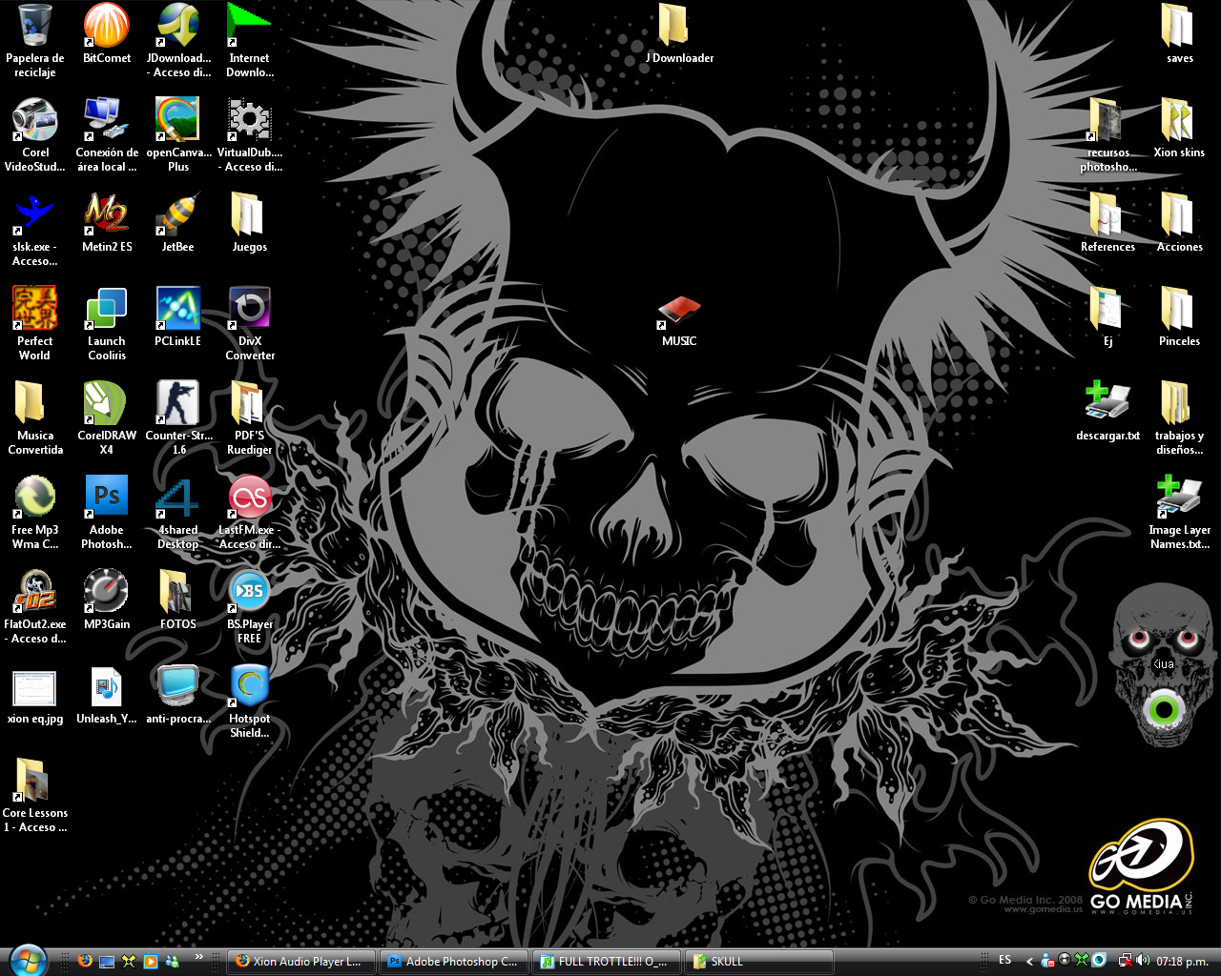Screen dimensions: 1221x976
Task: Launch CorelDRAW X4
Action: [107, 403]
